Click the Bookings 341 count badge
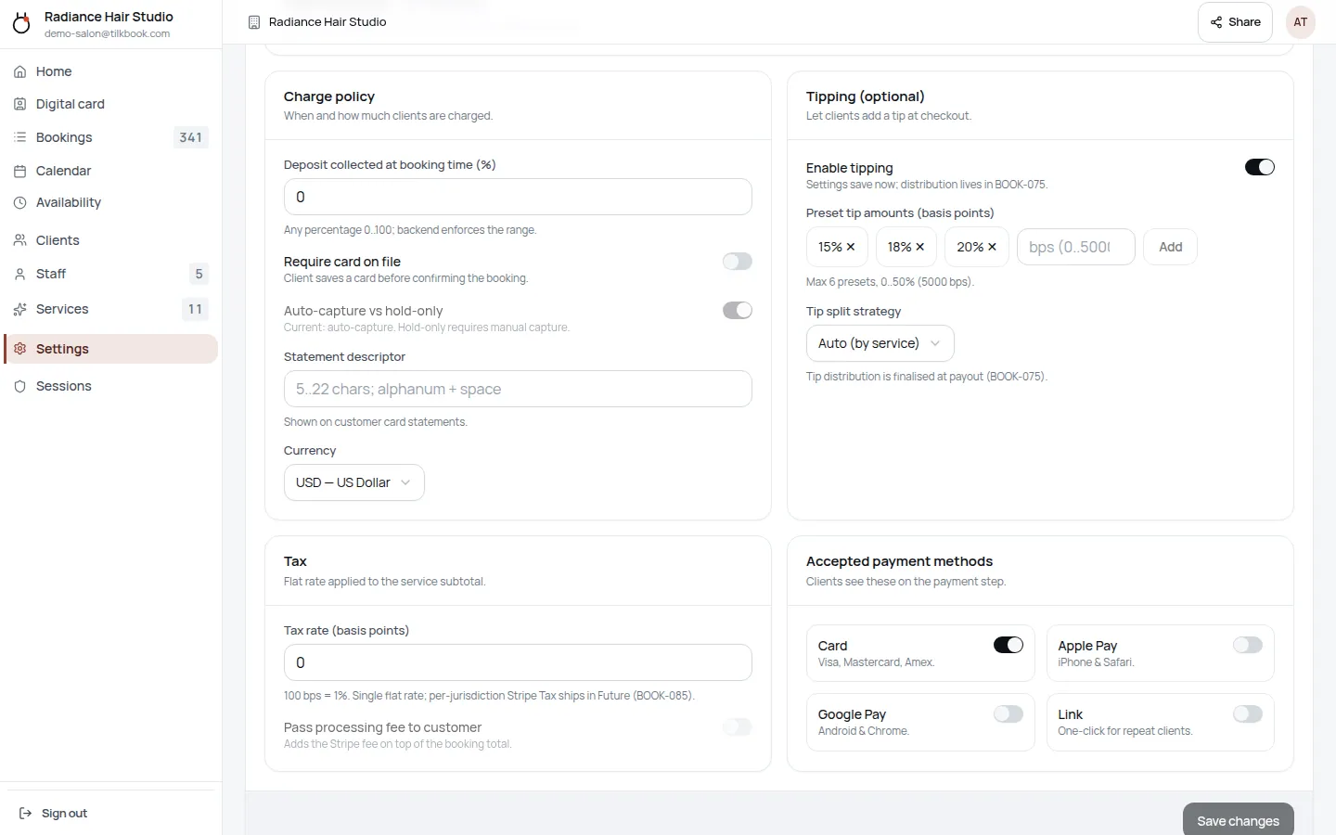Screen dimensions: 1336x835 (190, 137)
